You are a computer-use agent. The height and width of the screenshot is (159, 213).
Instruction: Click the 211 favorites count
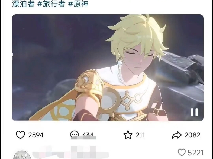(140, 135)
